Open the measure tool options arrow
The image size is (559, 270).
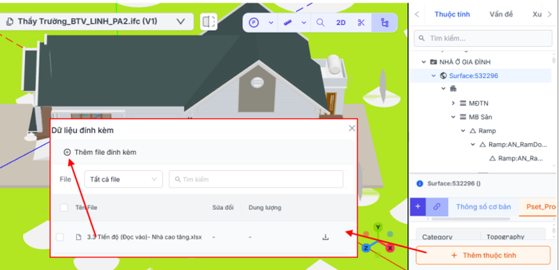[304, 23]
